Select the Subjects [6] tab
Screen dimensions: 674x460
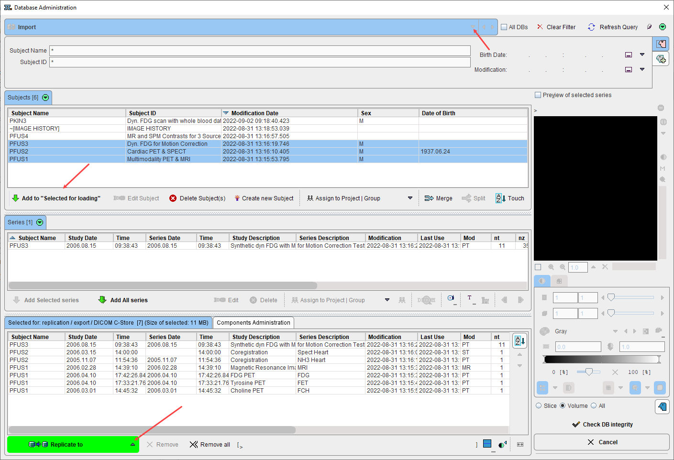click(x=28, y=98)
